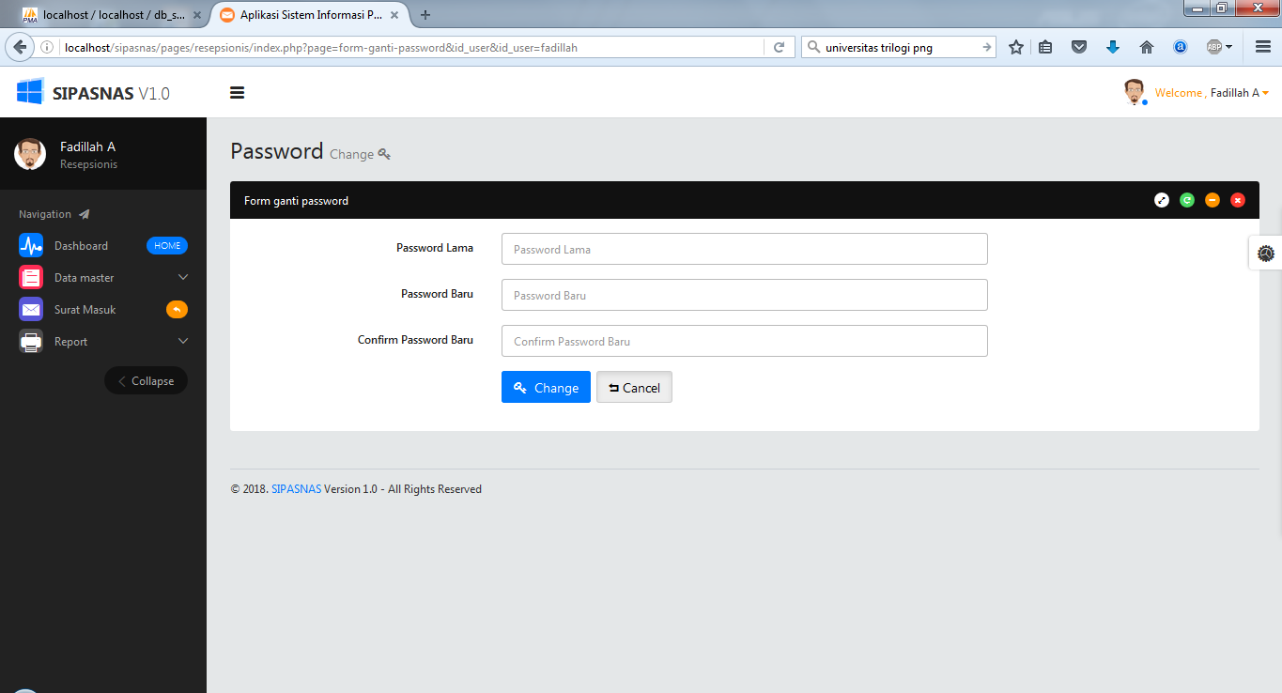Click the Report printer icon
1282x693 pixels.
click(31, 342)
